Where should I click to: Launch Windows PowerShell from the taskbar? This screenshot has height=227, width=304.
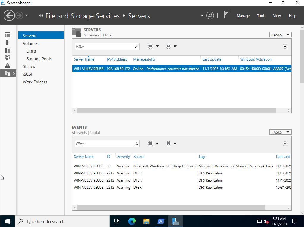pyautogui.click(x=161, y=221)
